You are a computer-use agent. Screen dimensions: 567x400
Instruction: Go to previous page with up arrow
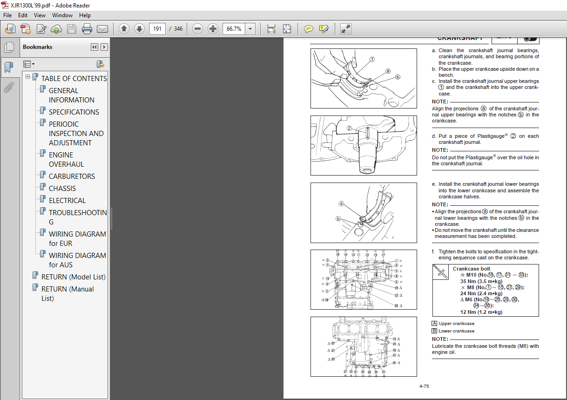point(124,29)
